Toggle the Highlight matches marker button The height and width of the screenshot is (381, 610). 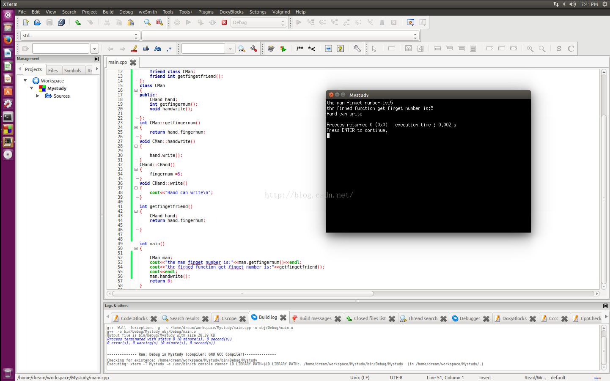tap(134, 49)
